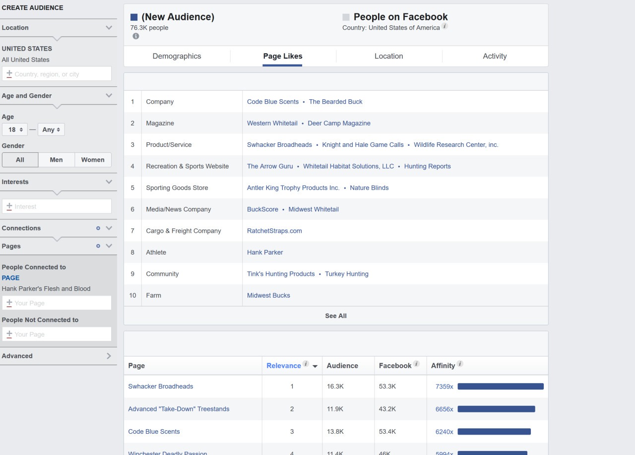Click the info icon beside Facebook column header

coord(417,364)
